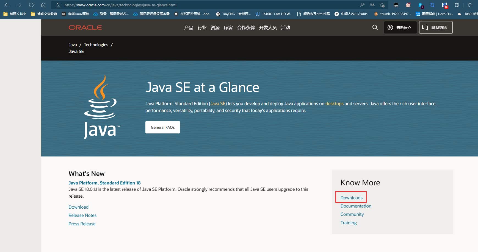Reload the page with the refresh icon
The width and height of the screenshot is (478, 252).
click(31, 5)
